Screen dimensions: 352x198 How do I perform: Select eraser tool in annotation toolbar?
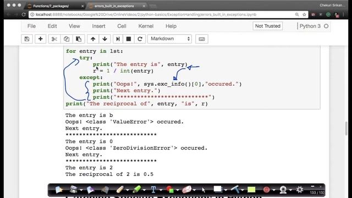click(x=186, y=190)
